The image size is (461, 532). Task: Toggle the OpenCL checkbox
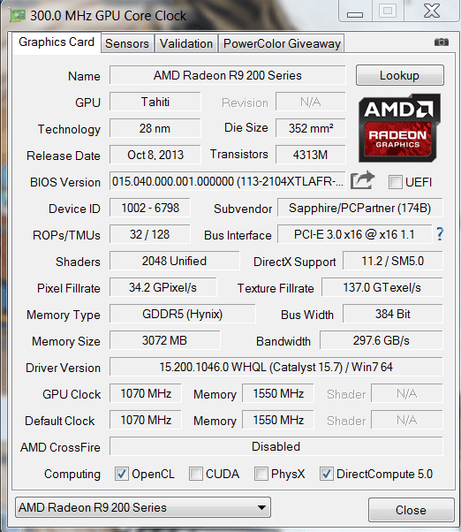click(x=121, y=474)
